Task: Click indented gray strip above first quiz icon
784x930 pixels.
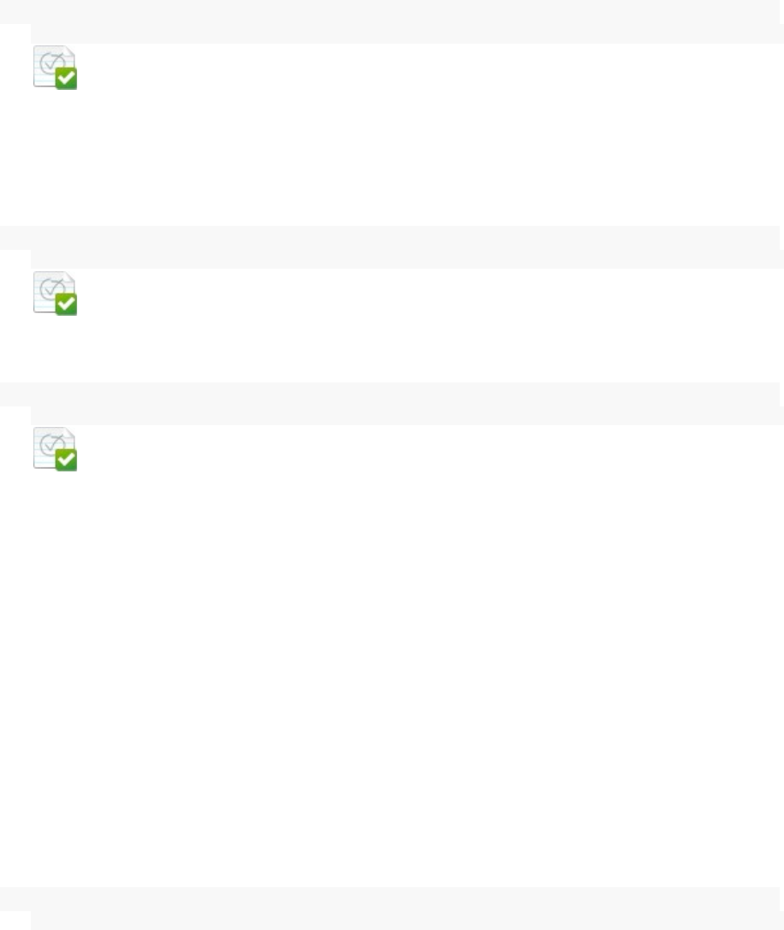Action: [x=407, y=34]
